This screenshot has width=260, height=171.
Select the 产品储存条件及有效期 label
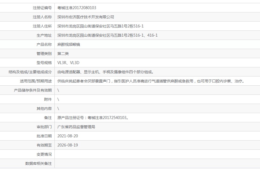pyautogui.click(x=33, y=90)
